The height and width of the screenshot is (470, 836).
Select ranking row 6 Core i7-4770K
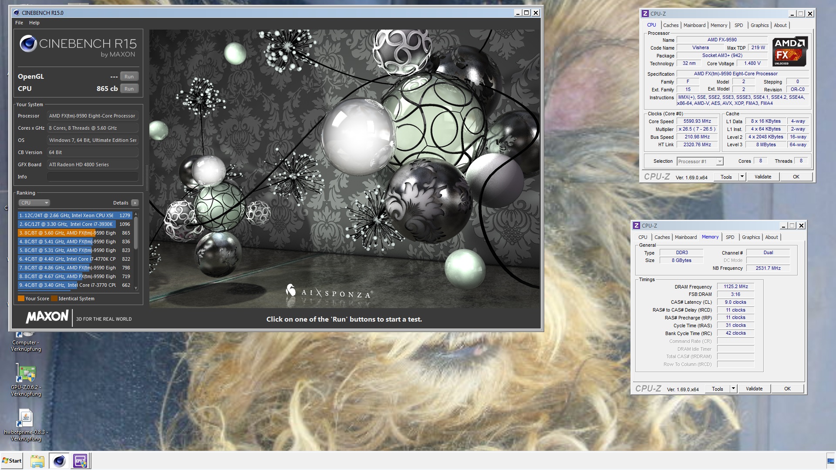pos(75,259)
